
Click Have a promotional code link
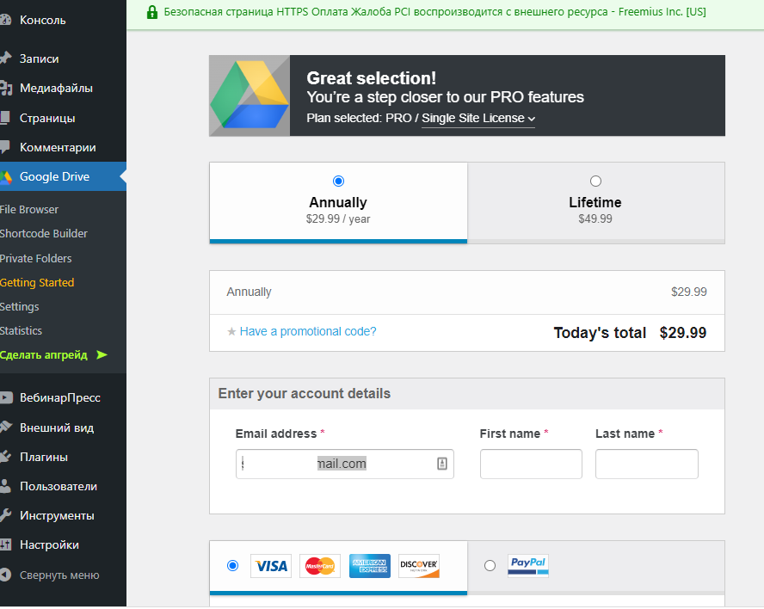tap(308, 331)
